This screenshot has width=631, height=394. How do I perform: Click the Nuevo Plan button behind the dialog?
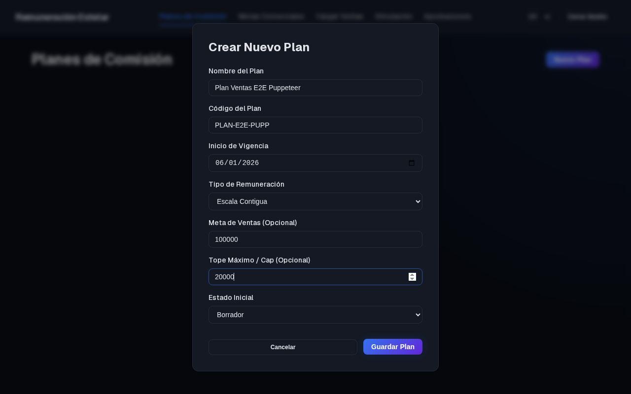tap(572, 60)
